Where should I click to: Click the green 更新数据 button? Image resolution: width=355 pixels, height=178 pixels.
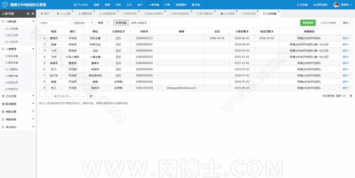tap(308, 23)
